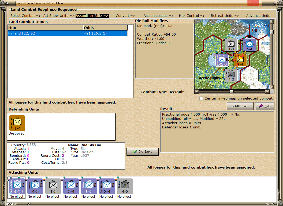This screenshot has width=283, height=206.
Task: Select the destroyed 2nd Ski Div defending unit
Action: [17, 123]
